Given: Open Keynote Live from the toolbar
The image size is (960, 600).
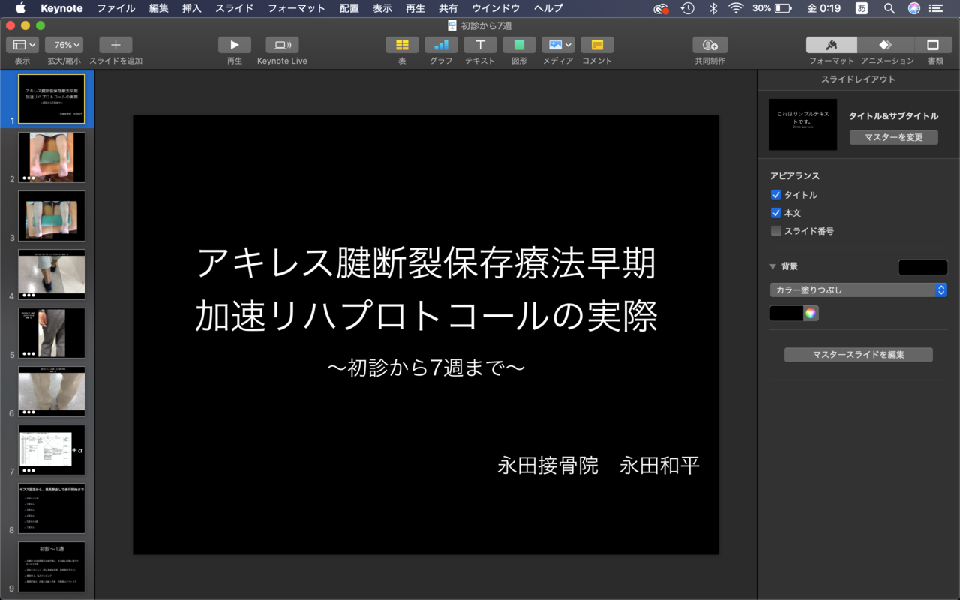Looking at the screenshot, I should coord(282,45).
